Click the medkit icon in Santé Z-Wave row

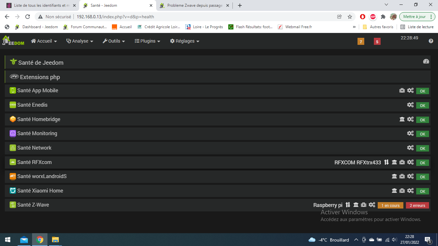click(364, 205)
